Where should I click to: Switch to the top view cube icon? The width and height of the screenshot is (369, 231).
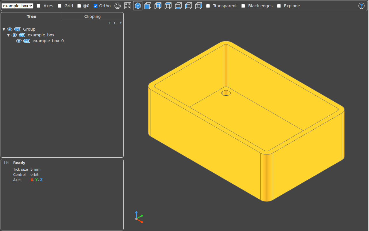click(x=168, y=6)
